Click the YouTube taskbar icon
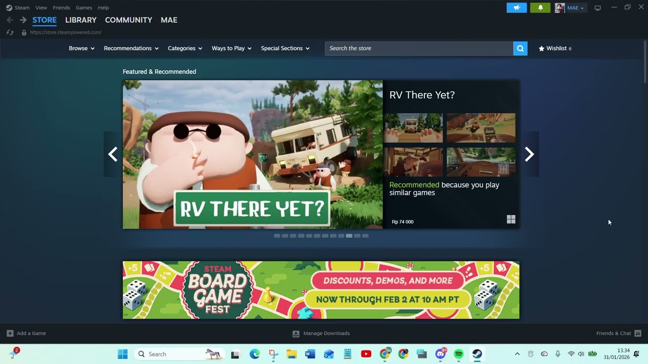Image resolution: width=648 pixels, height=364 pixels. coord(366,354)
